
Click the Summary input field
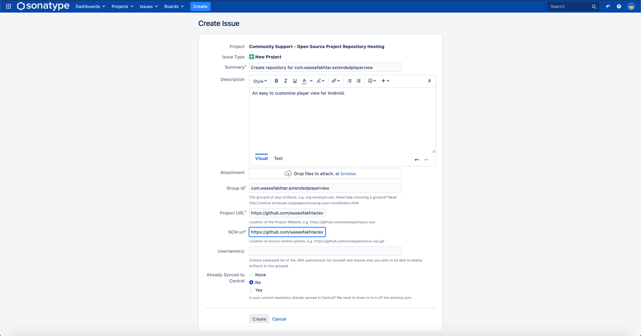point(325,67)
